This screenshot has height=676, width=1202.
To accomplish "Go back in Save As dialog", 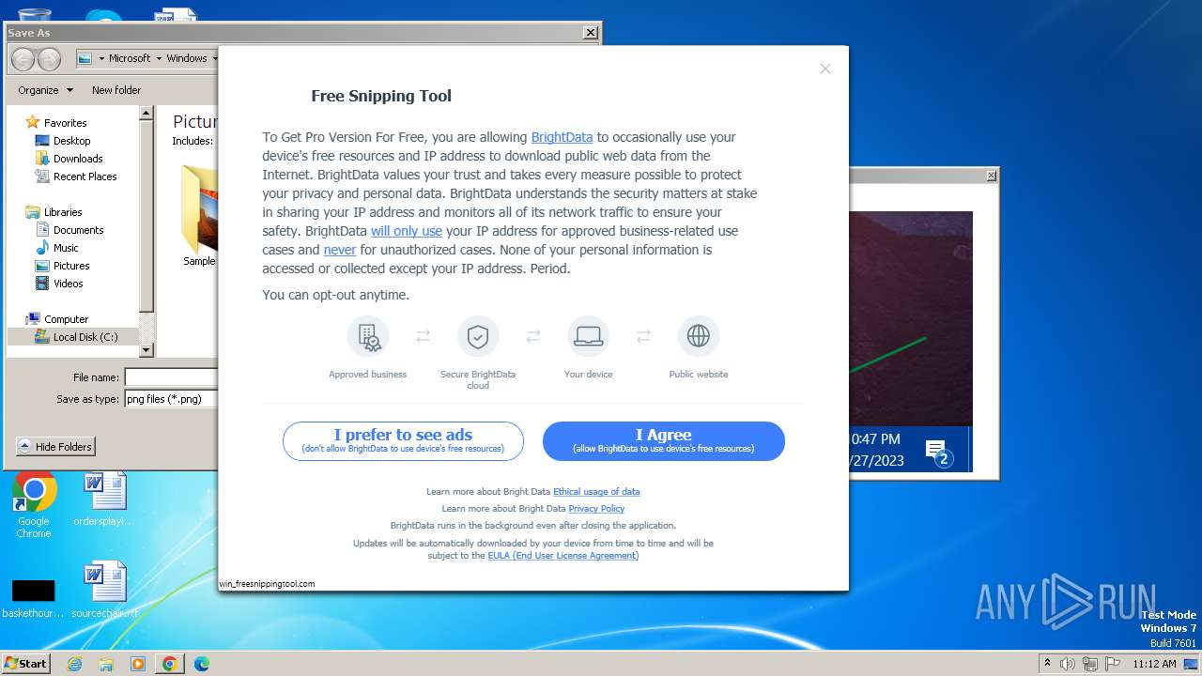I will (x=23, y=58).
